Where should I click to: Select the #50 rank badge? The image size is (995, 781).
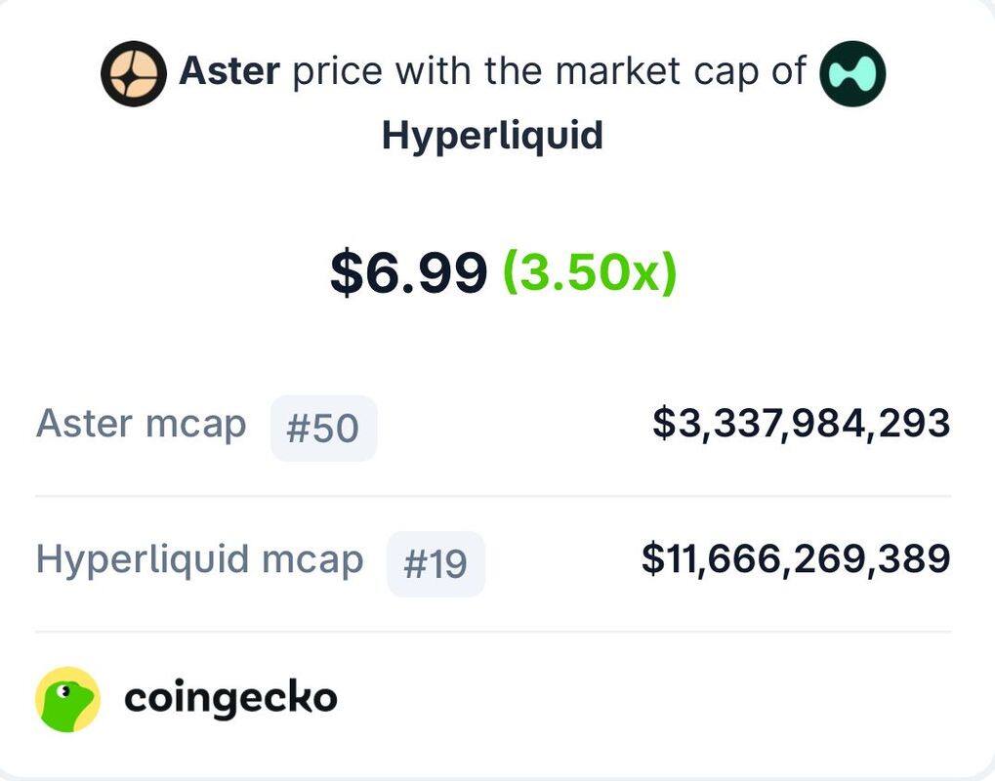pyautogui.click(x=323, y=428)
